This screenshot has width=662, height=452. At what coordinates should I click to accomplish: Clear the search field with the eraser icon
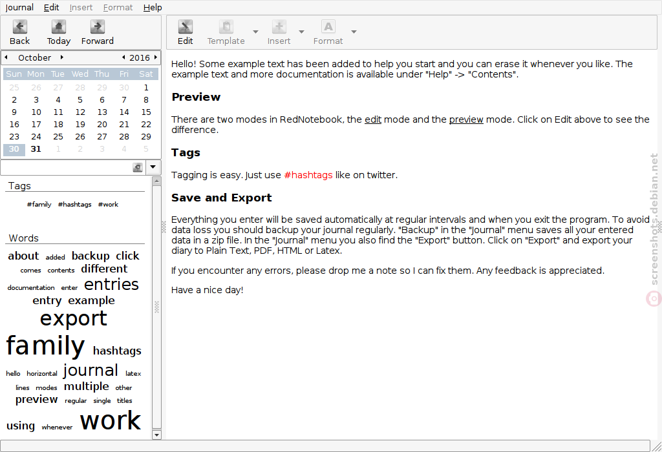pos(138,167)
